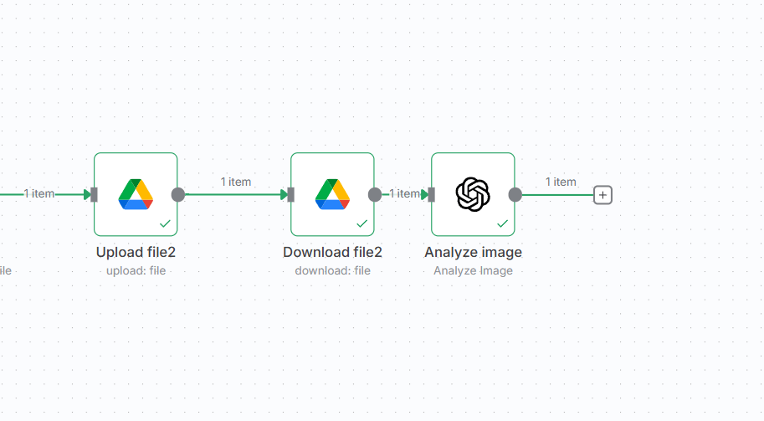Screen dimensions: 764x421
Task: Click the input port of Upload file2
Action: coord(94,194)
